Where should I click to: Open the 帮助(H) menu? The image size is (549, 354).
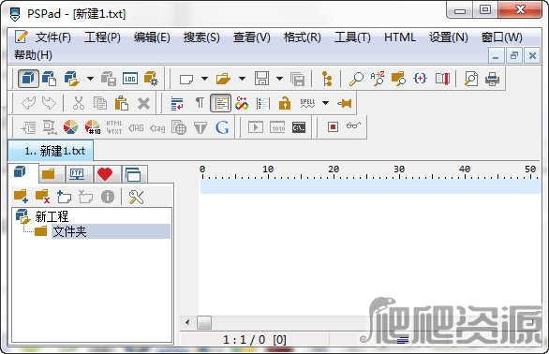[x=34, y=55]
